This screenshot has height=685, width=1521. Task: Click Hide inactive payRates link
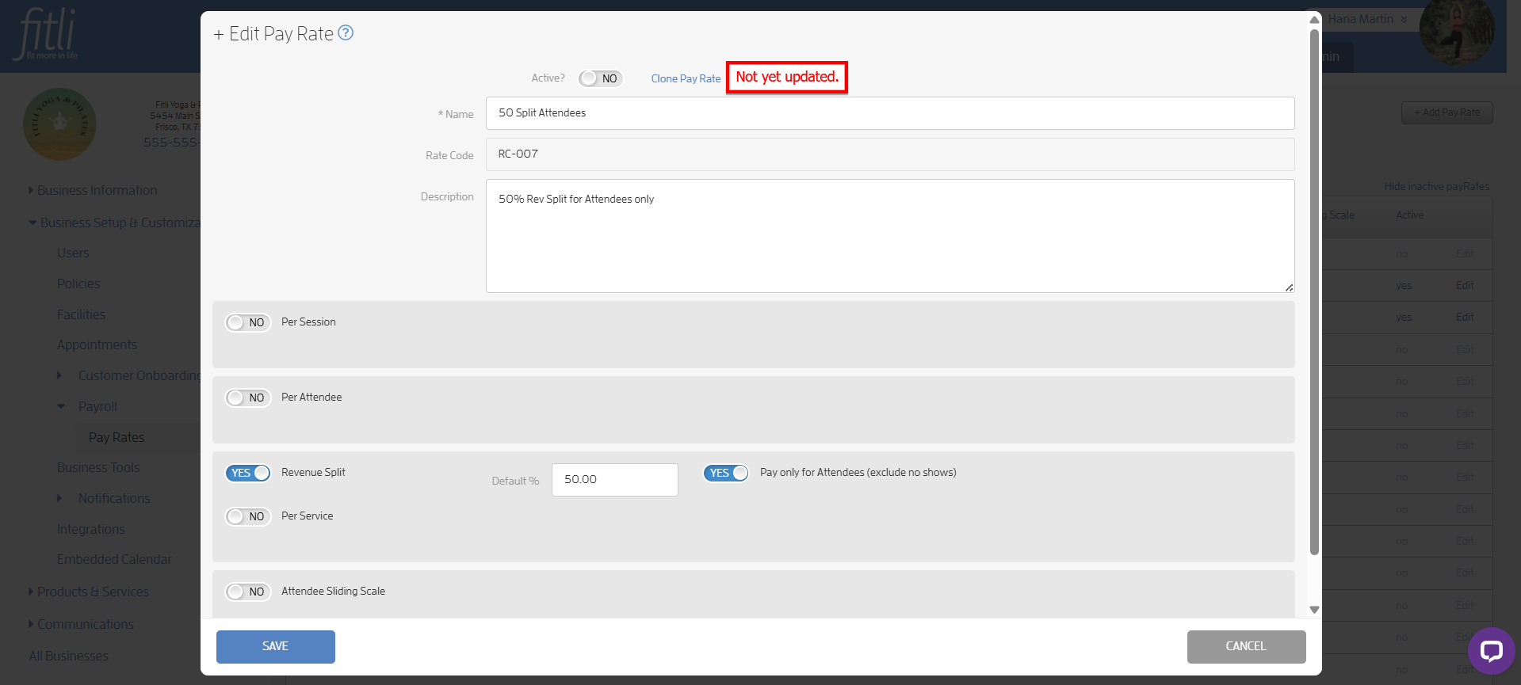coord(1437,187)
